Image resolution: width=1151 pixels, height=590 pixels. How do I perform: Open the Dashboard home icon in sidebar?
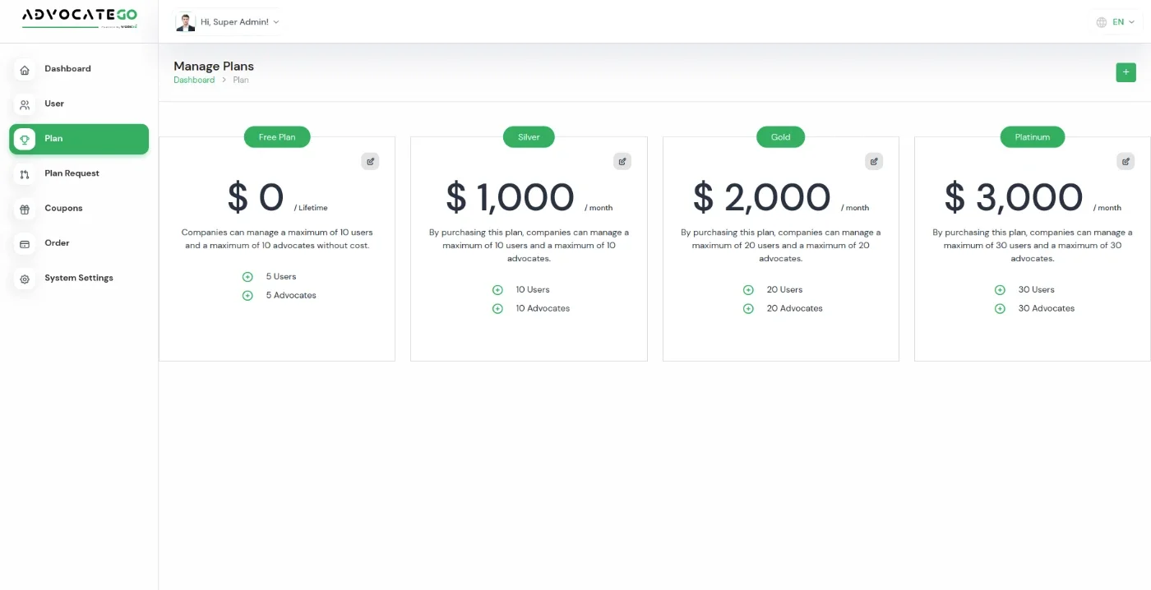click(25, 70)
